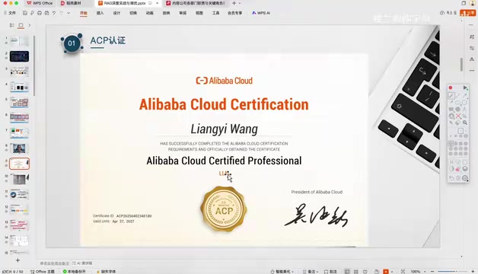
Task: Switch to outline view in slide panel
Action: [12, 25]
